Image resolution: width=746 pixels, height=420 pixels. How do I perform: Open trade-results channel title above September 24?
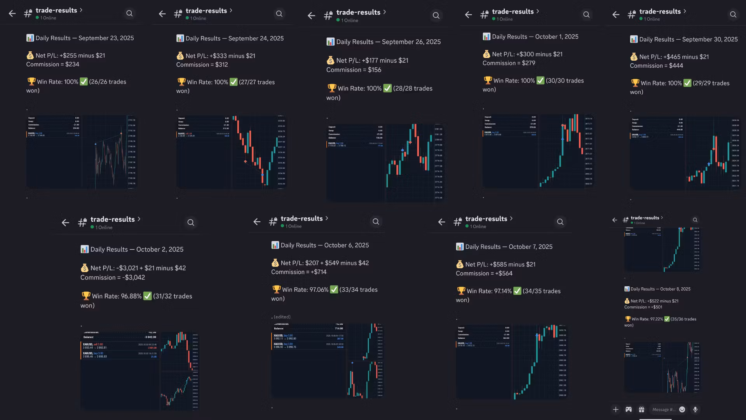point(206,11)
